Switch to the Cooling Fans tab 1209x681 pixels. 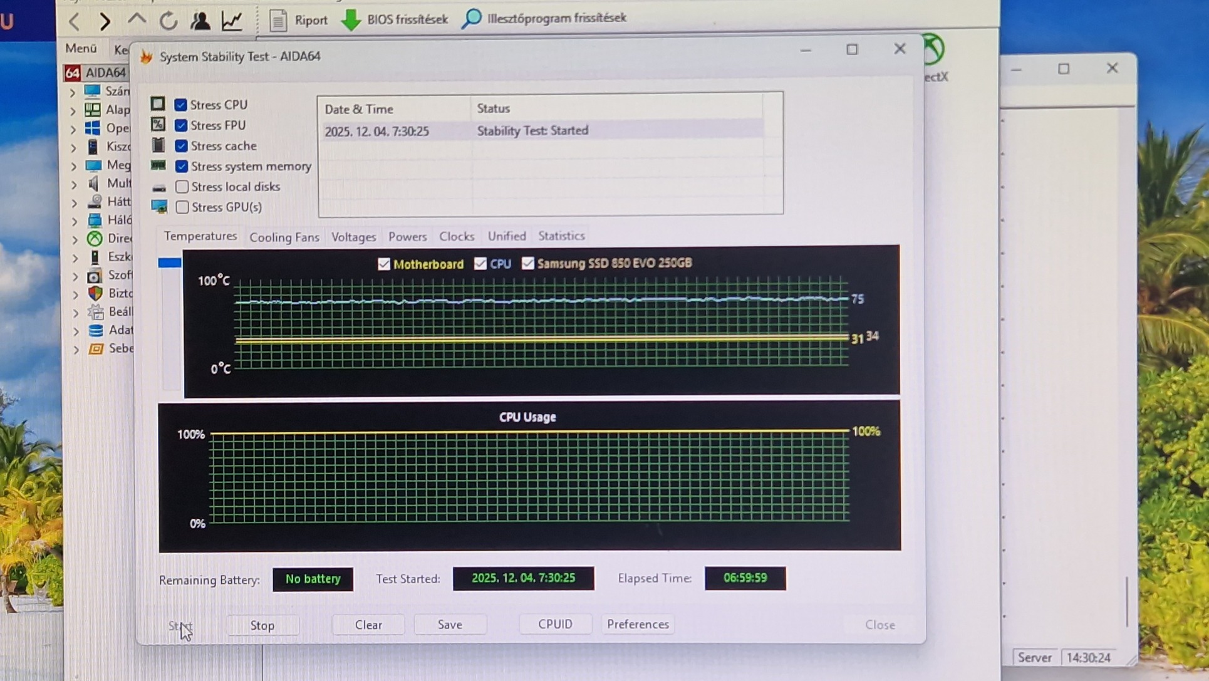[284, 237]
